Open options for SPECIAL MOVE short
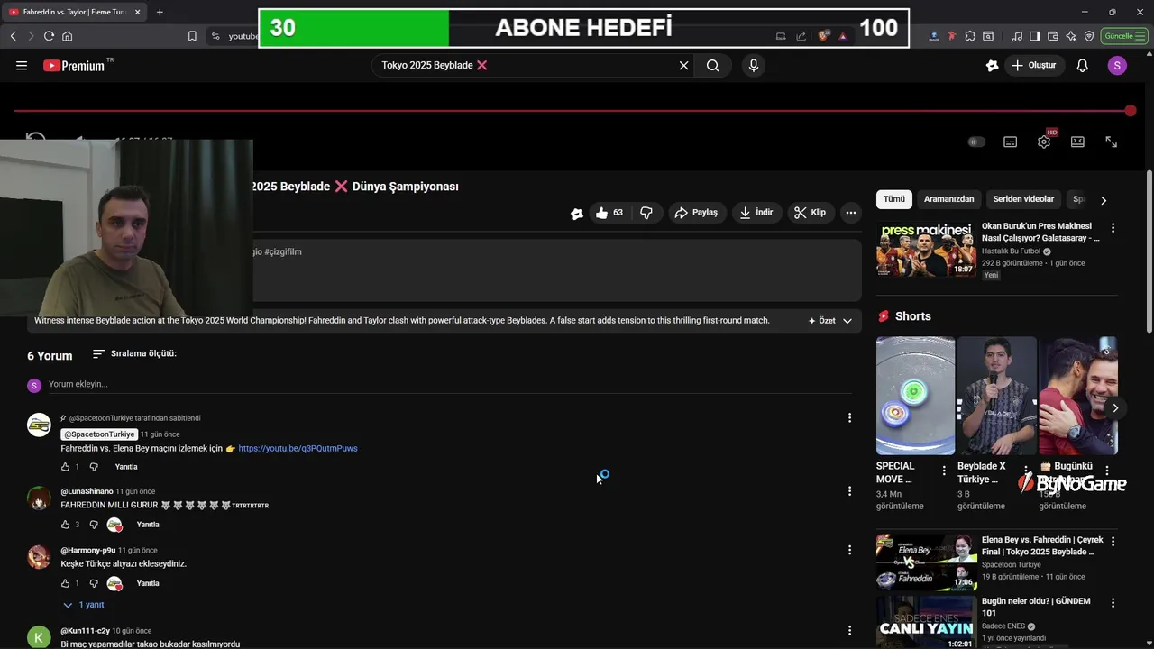This screenshot has height=649, width=1154. 944,471
